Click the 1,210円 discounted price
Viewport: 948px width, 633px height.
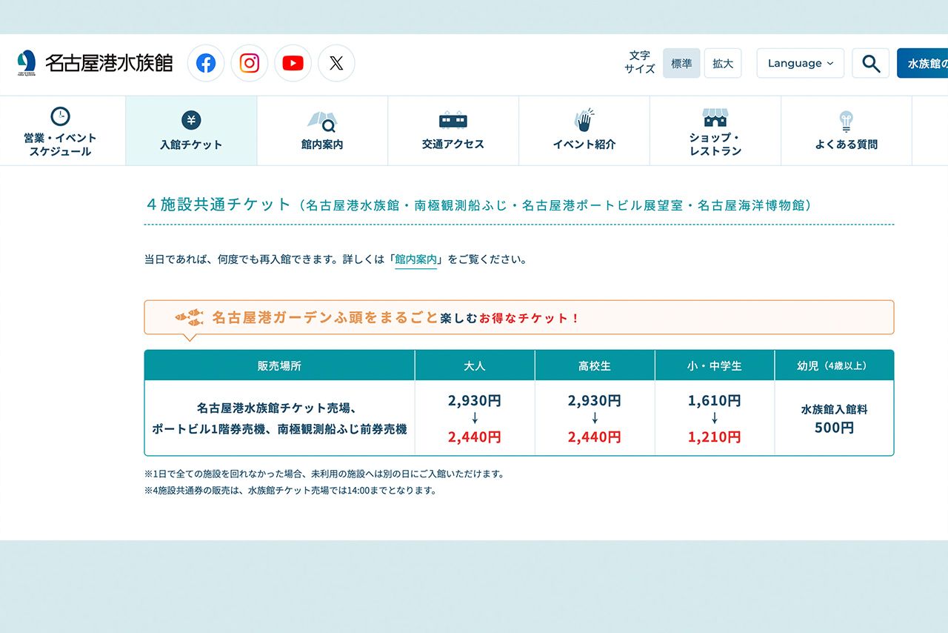tap(715, 437)
